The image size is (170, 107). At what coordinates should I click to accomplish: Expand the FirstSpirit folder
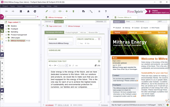tap(6, 29)
